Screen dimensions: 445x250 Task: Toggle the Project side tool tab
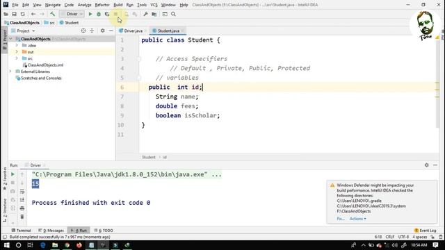pyautogui.click(x=5, y=40)
